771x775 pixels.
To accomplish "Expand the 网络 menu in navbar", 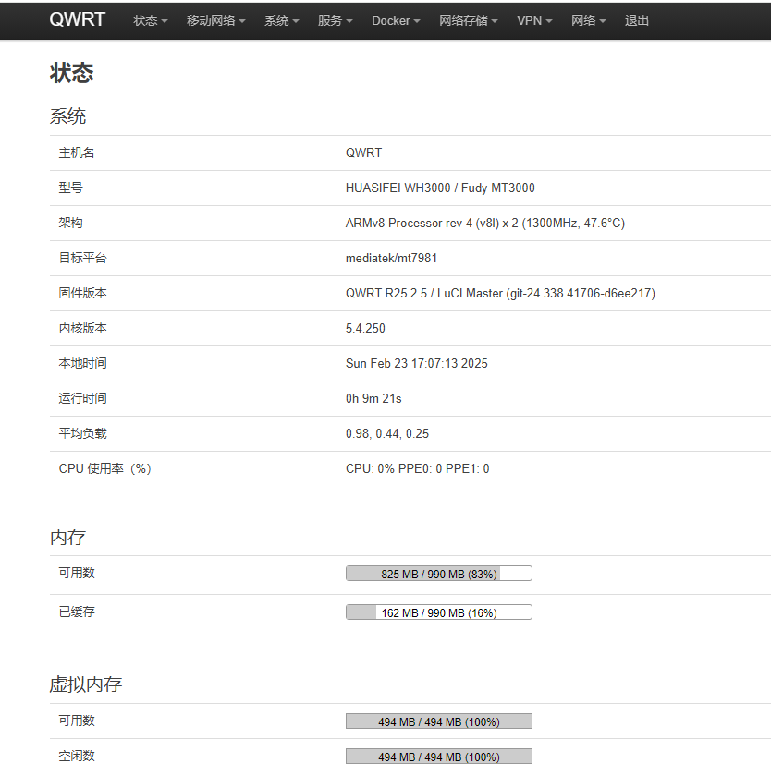I will (588, 20).
